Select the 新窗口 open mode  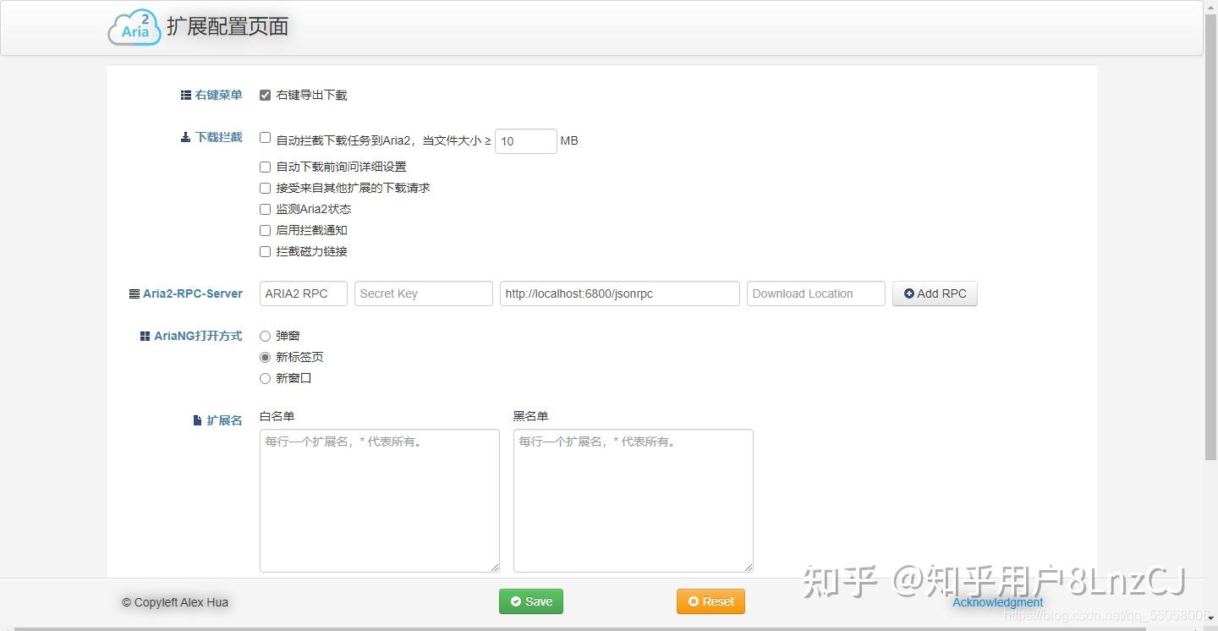coord(265,377)
